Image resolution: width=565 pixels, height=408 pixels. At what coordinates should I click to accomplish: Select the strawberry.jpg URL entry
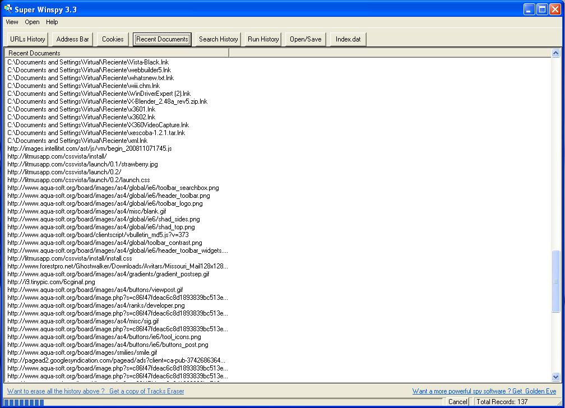(82, 164)
